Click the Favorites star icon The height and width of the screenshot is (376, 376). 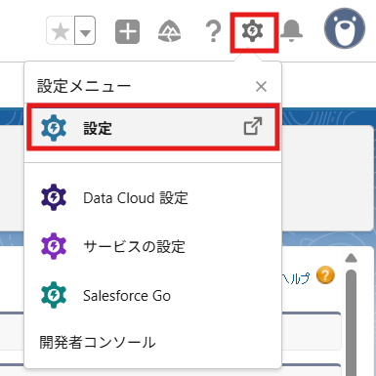[x=61, y=30]
